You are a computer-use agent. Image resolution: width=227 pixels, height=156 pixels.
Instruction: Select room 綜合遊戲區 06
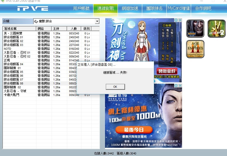[40, 76]
